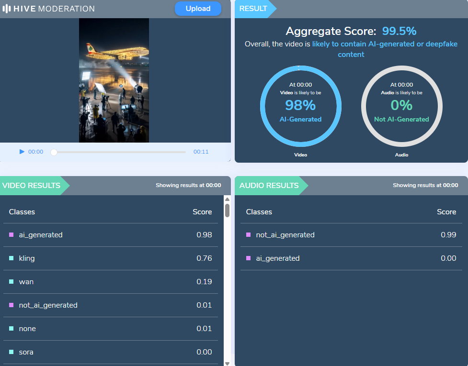468x366 pixels.
Task: Click the video seek slider handle
Action: [x=54, y=152]
